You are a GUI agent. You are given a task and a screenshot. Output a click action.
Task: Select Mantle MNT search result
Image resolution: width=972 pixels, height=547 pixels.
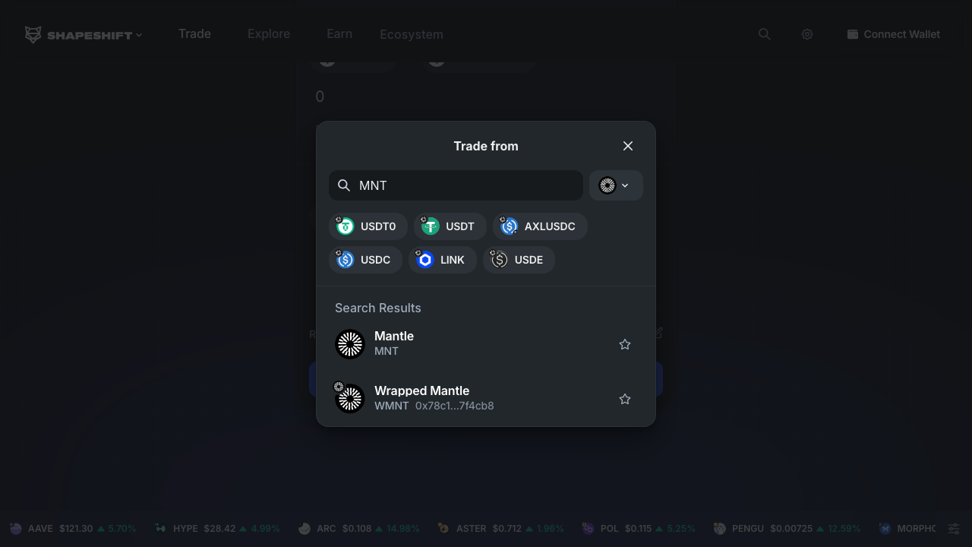point(486,344)
